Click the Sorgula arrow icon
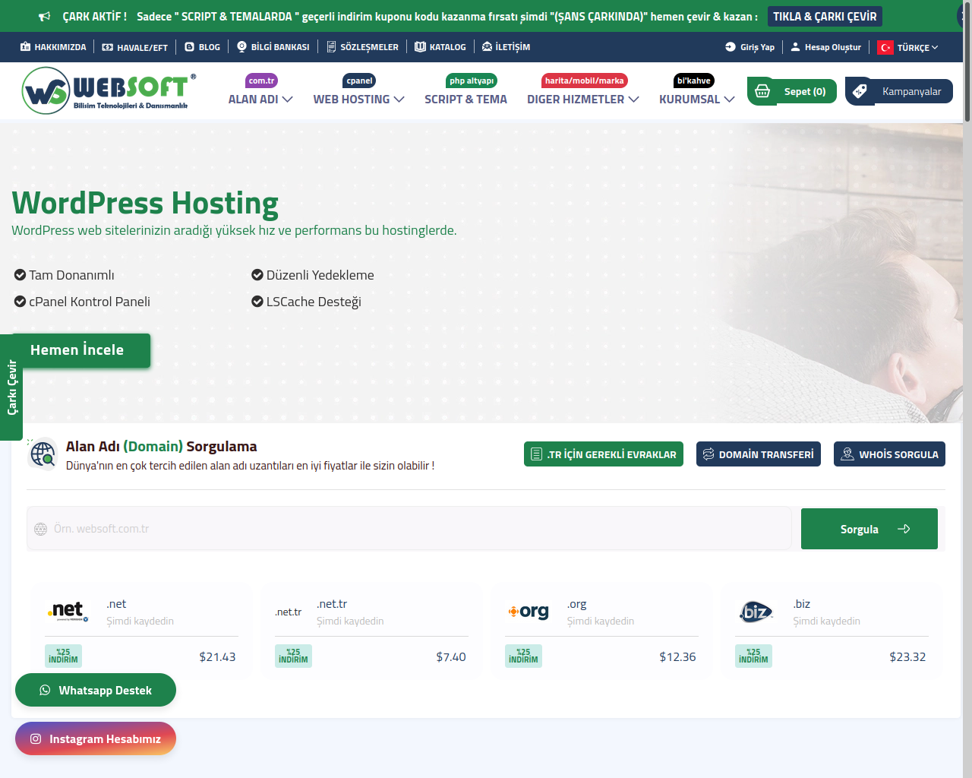This screenshot has width=972, height=778. click(x=904, y=529)
